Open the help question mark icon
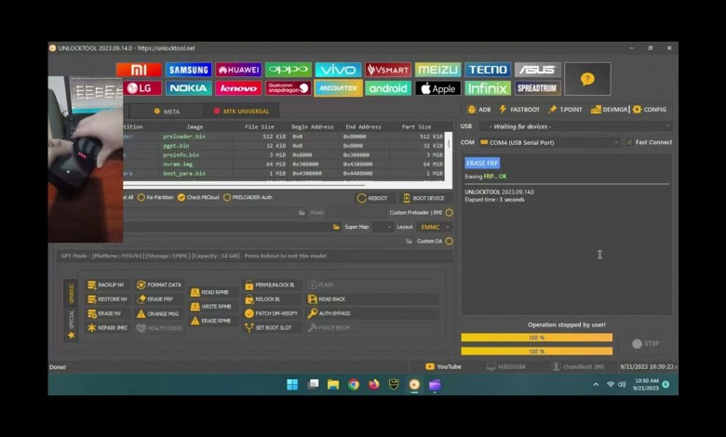The image size is (726, 437). (x=587, y=79)
